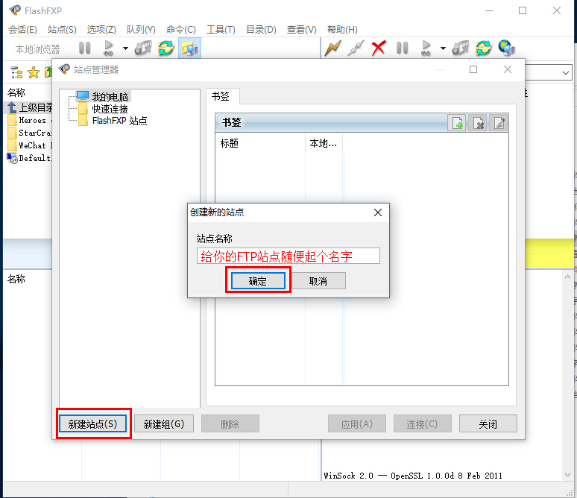
Task: Click the yellow star favorites icon
Action: [x=34, y=72]
